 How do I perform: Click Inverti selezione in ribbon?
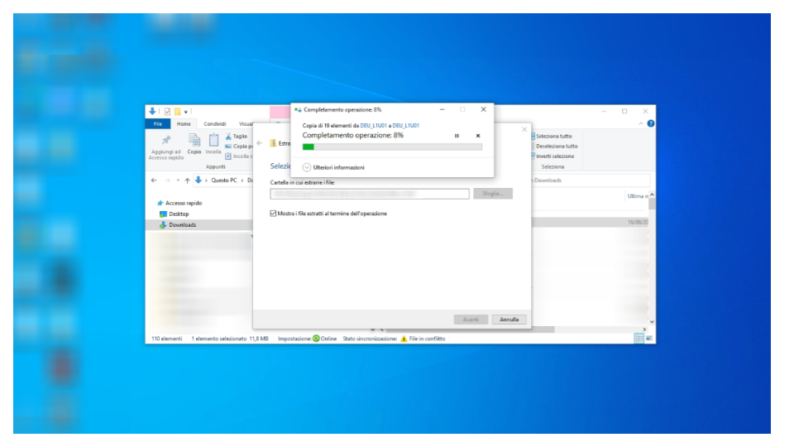point(553,156)
